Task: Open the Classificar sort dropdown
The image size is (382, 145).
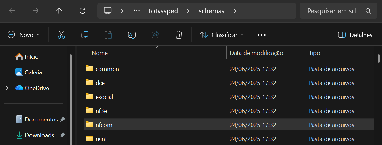Action: tap(222, 35)
